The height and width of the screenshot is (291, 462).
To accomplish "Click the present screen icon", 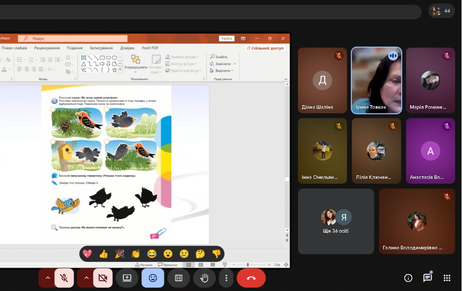I will (x=127, y=278).
